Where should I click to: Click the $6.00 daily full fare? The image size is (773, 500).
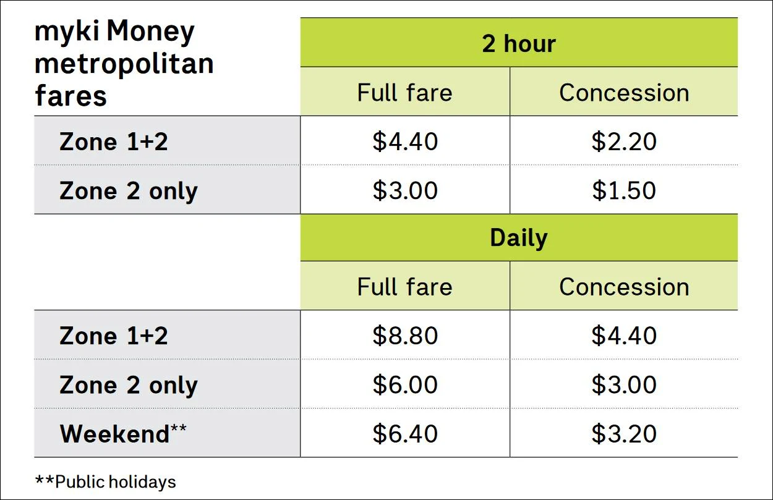click(x=405, y=384)
